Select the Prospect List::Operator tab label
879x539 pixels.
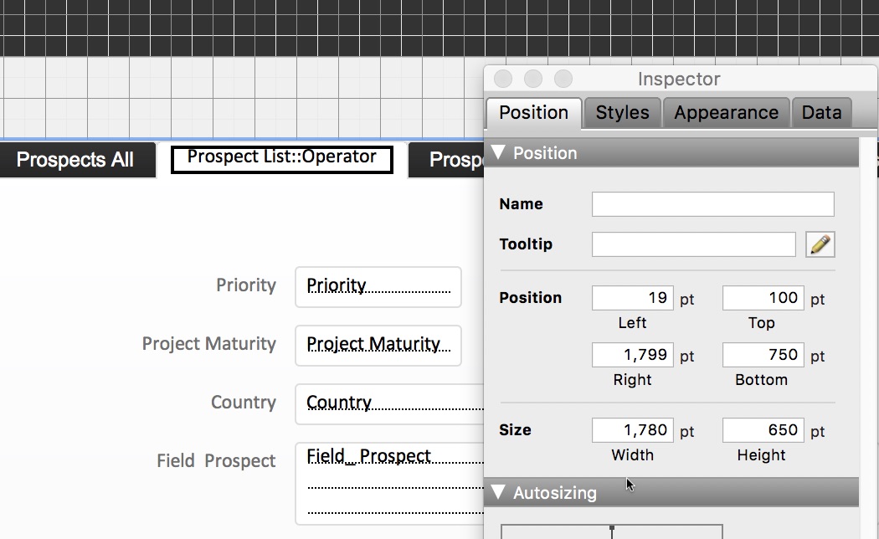click(282, 158)
